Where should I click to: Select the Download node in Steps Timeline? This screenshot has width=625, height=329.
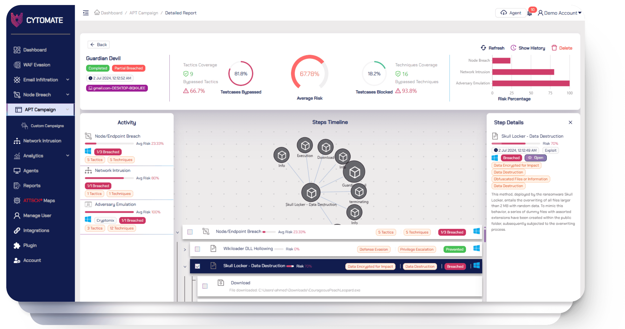tap(326, 147)
